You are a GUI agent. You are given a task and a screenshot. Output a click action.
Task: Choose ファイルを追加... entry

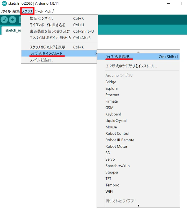click(59, 60)
